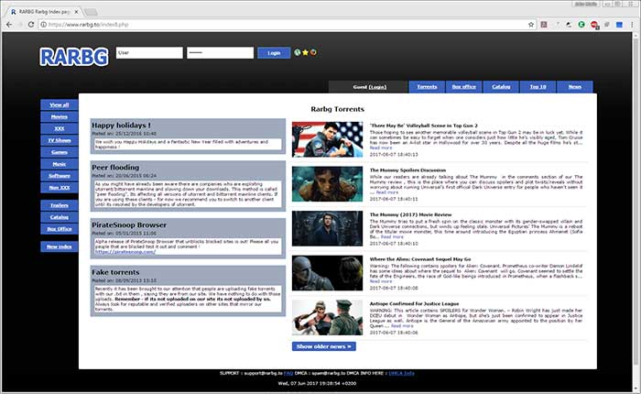
Task: Click Read more under Top Gun 2 article
Action: click(x=381, y=148)
